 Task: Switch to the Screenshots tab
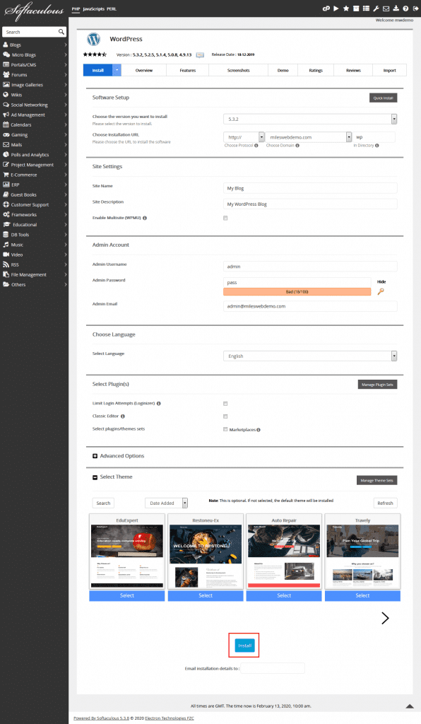(238, 70)
